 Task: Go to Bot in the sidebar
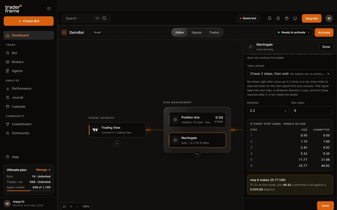[29, 53]
